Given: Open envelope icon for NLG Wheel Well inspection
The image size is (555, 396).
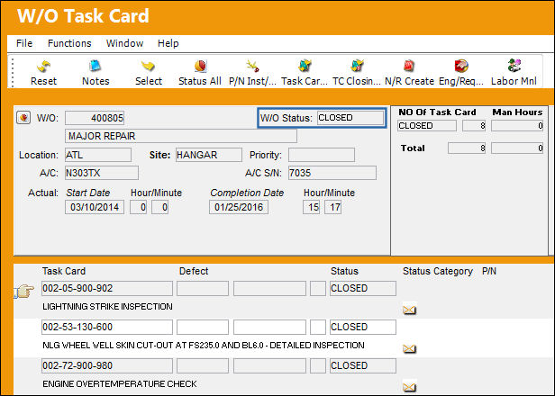Looking at the screenshot, I should click(x=409, y=348).
